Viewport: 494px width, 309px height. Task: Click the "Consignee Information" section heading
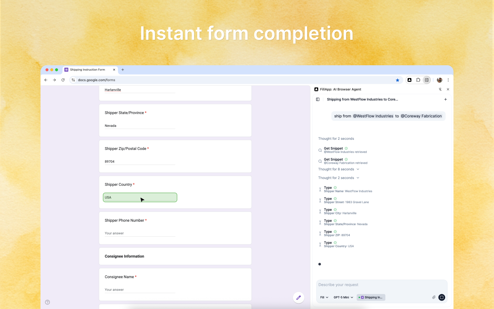tap(124, 256)
